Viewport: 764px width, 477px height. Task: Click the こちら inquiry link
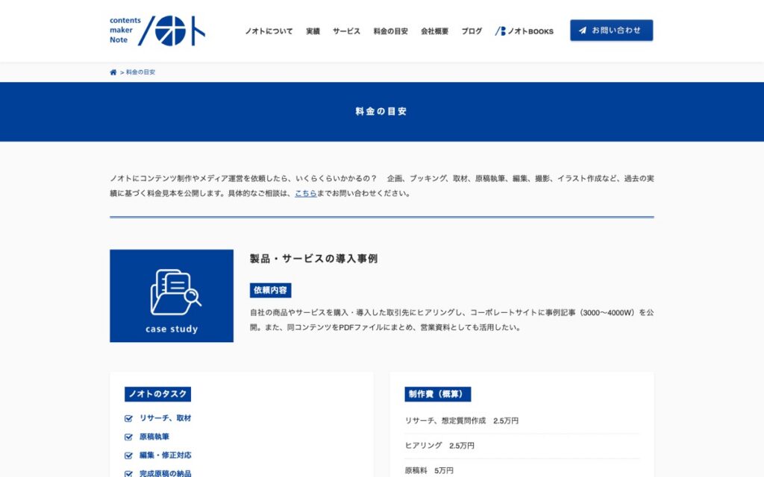point(305,193)
